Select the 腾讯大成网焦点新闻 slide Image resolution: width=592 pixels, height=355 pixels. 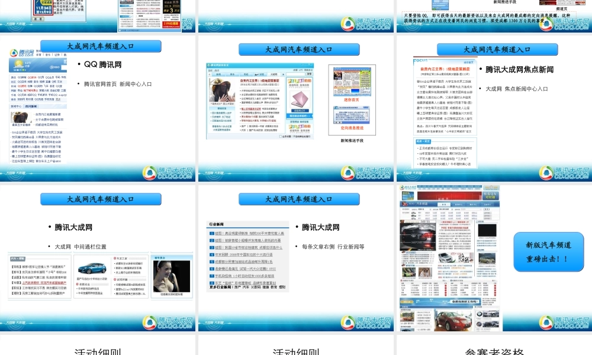click(494, 108)
